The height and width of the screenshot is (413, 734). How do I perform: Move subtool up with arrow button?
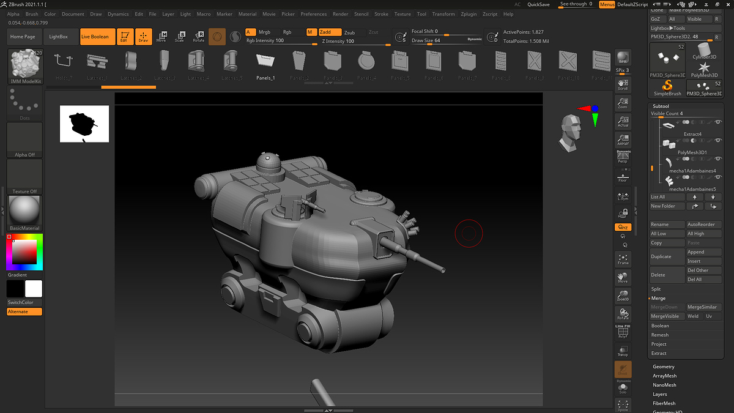pyautogui.click(x=694, y=197)
